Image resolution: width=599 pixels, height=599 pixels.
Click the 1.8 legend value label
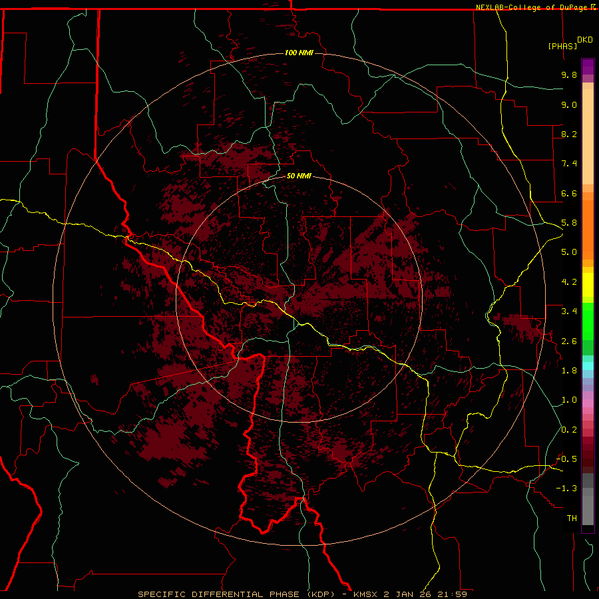pos(569,371)
